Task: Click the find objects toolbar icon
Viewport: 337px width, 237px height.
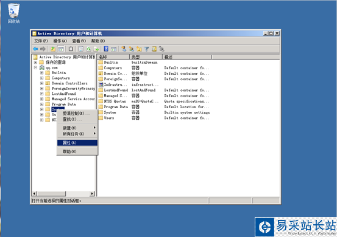Action: point(154,49)
